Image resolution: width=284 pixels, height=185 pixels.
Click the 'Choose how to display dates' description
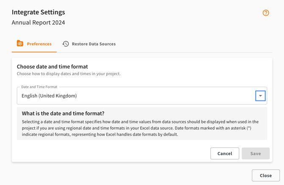[69, 73]
